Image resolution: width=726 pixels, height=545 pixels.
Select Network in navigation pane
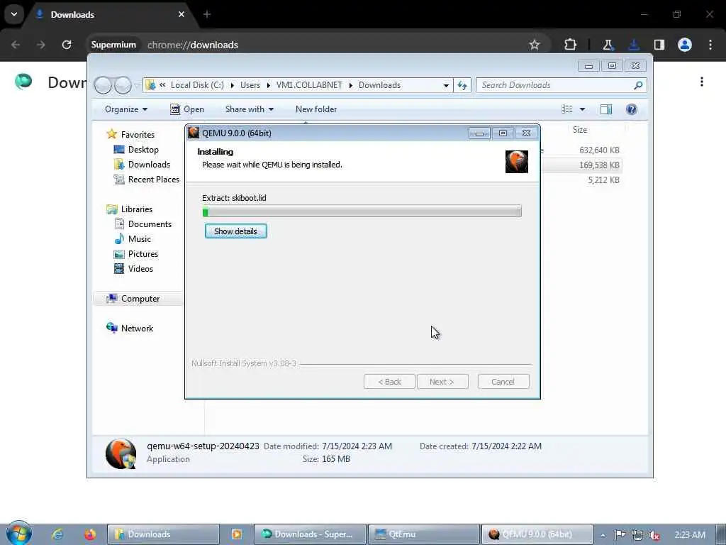pyautogui.click(x=137, y=329)
